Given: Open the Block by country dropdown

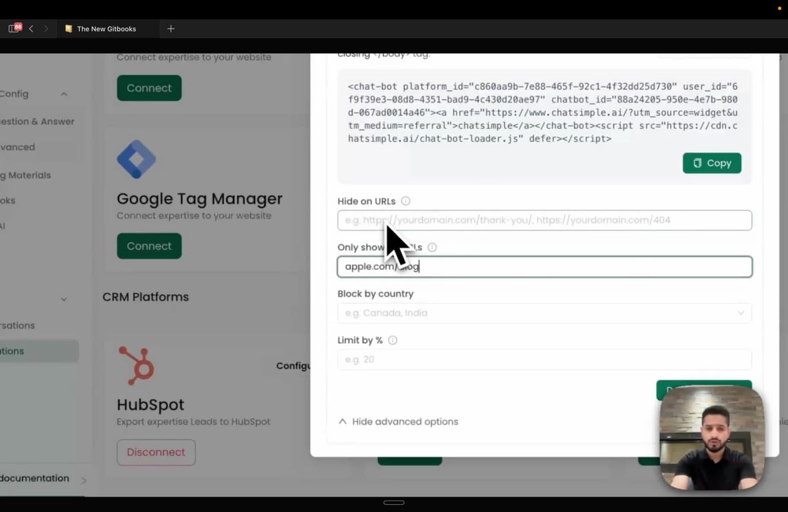Looking at the screenshot, I should click(x=545, y=313).
